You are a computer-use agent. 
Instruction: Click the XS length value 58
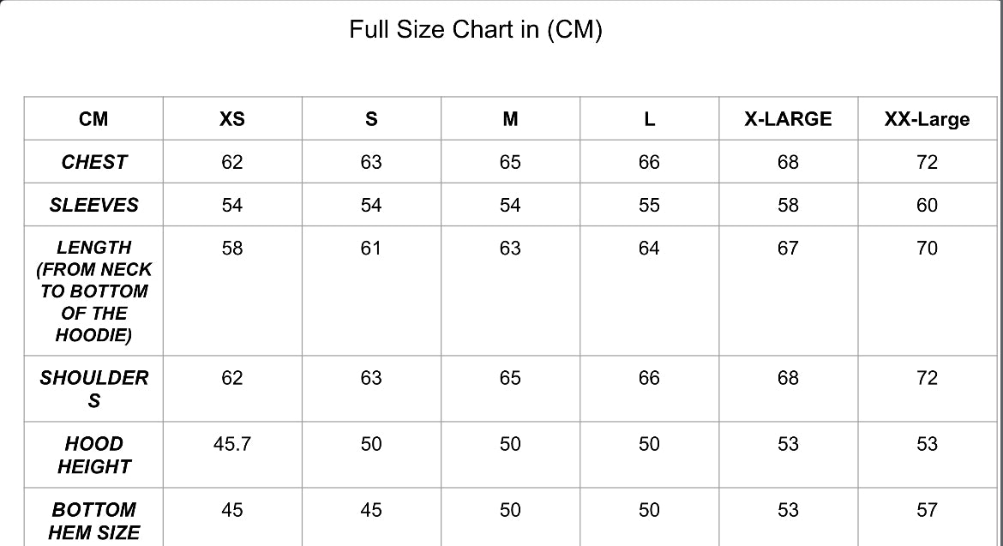tap(232, 249)
